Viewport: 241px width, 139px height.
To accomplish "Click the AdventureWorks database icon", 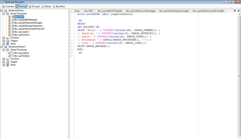I will (x=6, y=11).
